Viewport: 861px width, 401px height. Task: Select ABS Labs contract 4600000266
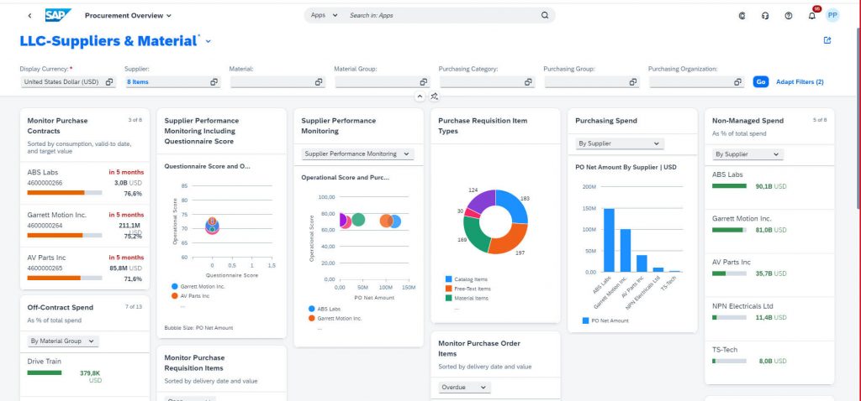[x=85, y=184]
